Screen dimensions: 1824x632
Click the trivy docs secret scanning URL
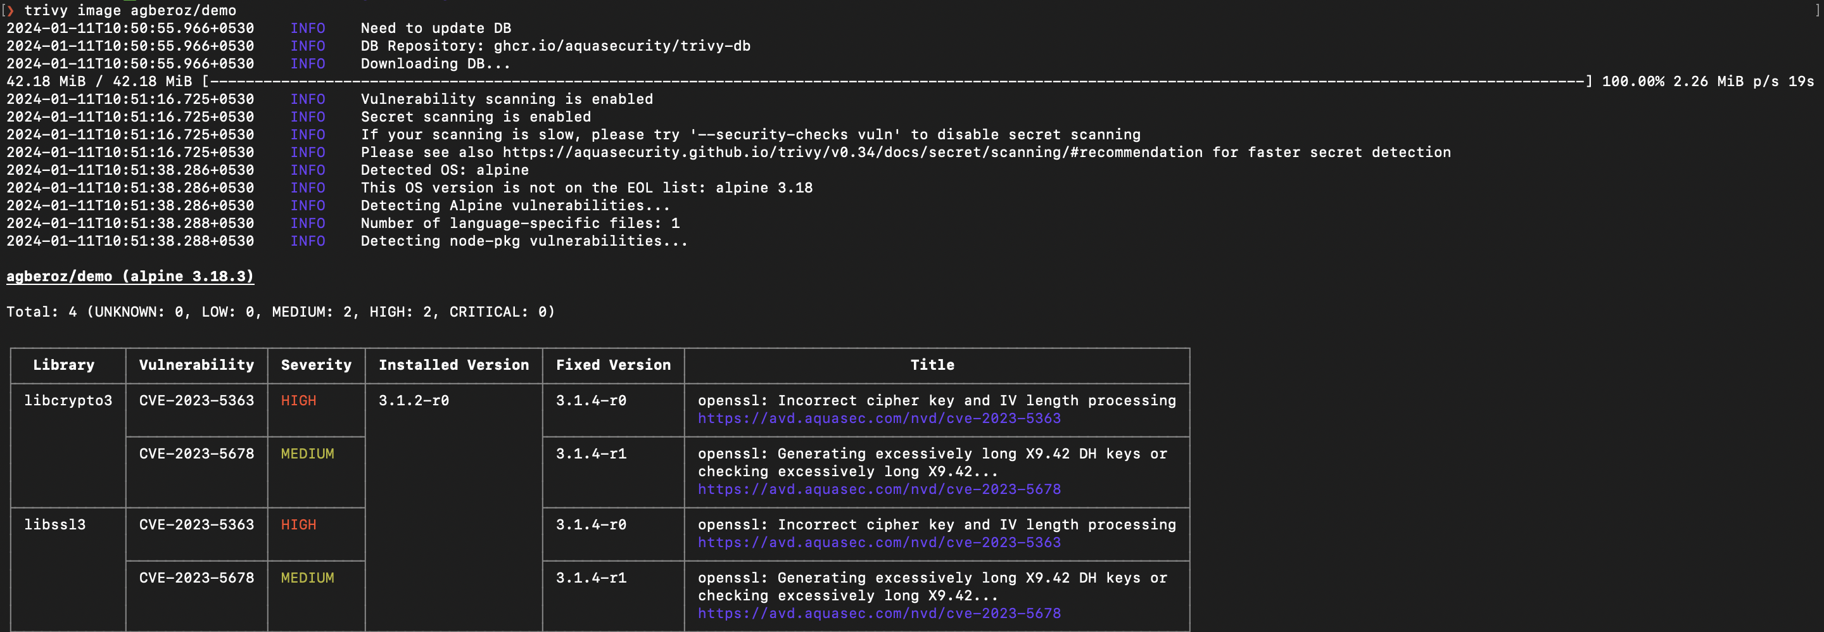tap(852, 152)
